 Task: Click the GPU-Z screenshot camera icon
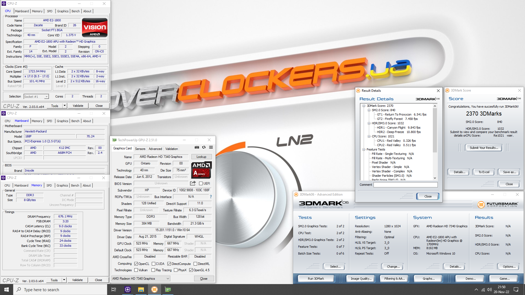click(197, 147)
